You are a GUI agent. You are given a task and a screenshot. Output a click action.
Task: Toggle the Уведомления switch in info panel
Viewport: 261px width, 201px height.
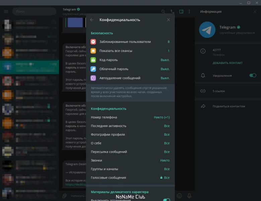click(x=253, y=75)
